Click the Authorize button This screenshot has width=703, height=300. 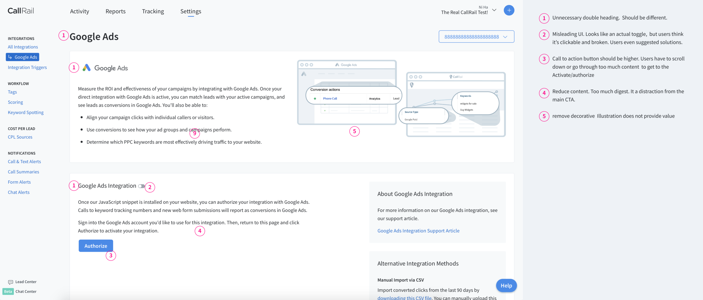tap(96, 246)
